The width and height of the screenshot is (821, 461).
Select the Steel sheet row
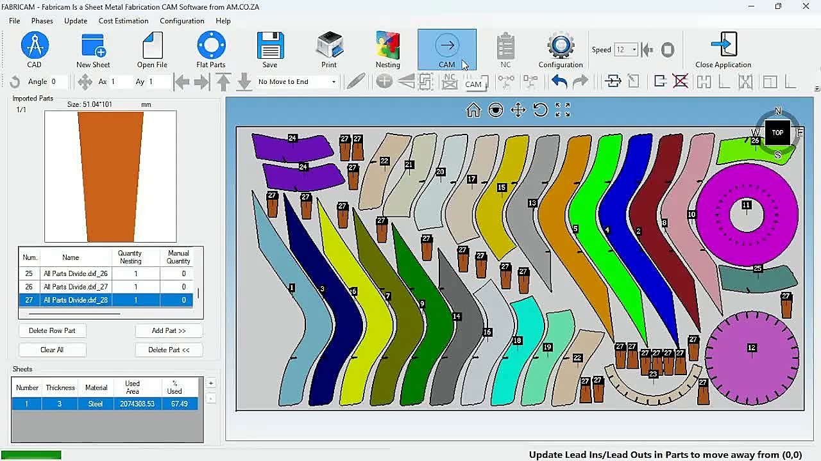pyautogui.click(x=105, y=404)
